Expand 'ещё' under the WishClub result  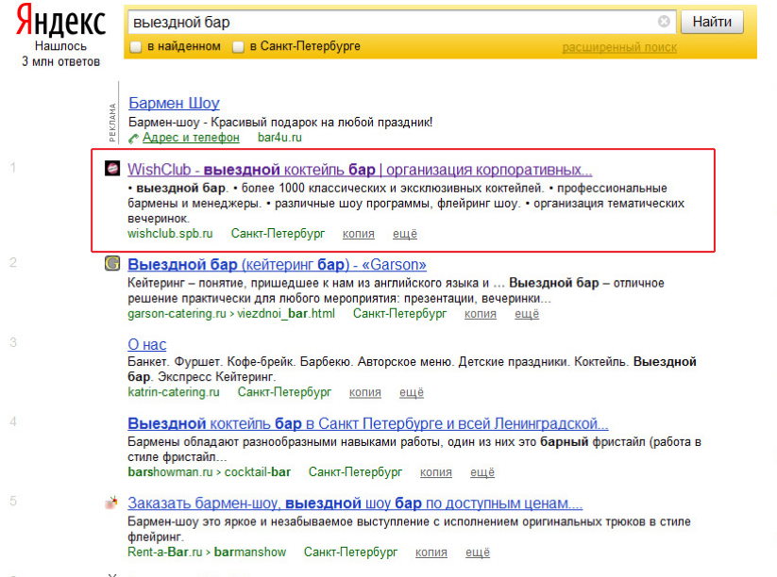[x=404, y=234]
